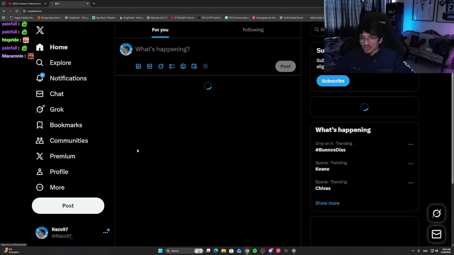
Task: Open the Premium page
Action: (x=55, y=156)
